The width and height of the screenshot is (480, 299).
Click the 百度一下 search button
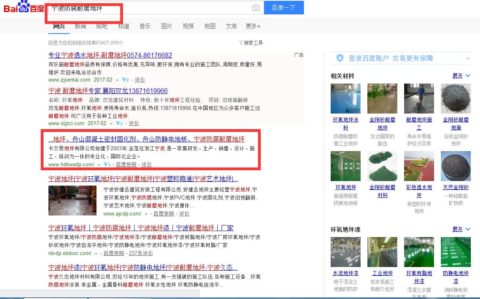click(284, 8)
